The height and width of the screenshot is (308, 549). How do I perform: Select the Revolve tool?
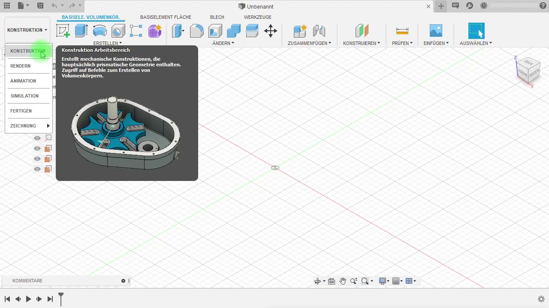point(100,31)
